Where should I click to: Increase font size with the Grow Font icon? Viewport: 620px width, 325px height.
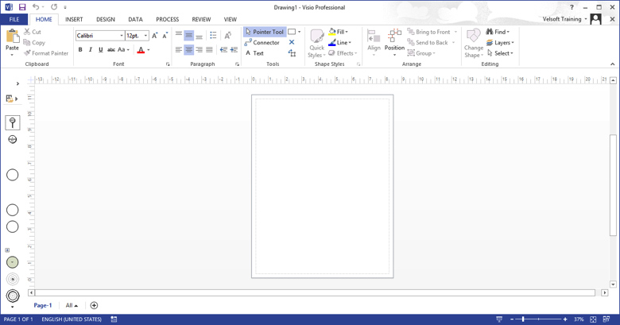point(155,36)
